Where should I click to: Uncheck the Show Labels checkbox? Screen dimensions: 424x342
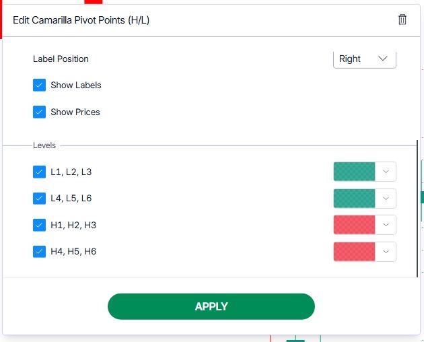tap(39, 85)
